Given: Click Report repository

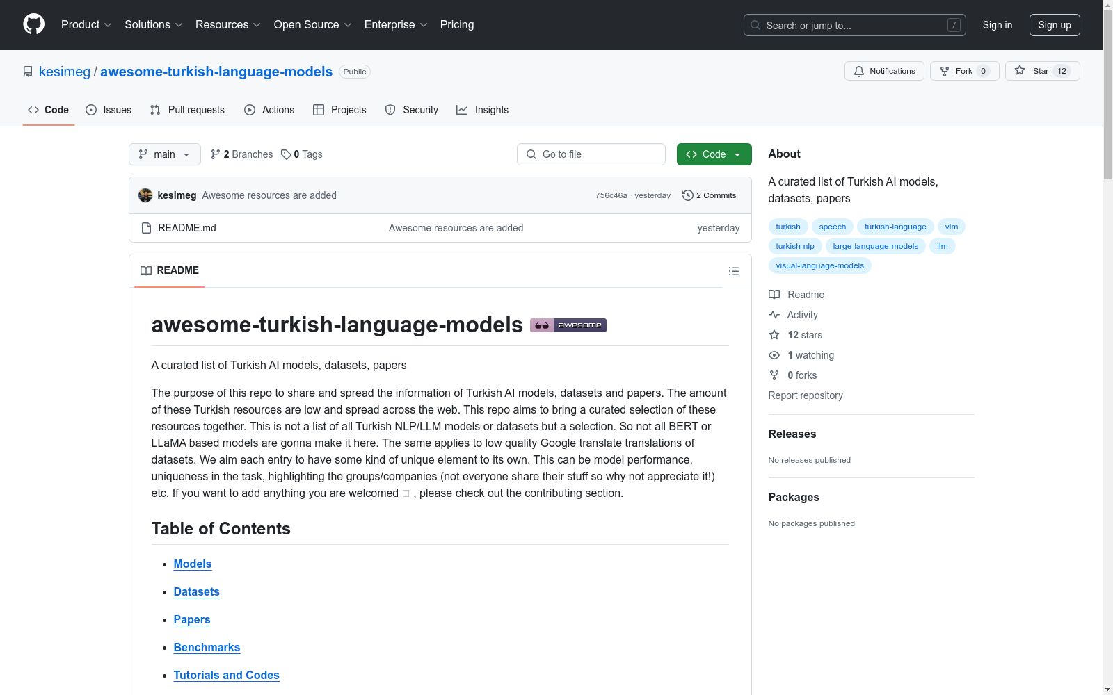Looking at the screenshot, I should tap(806, 395).
